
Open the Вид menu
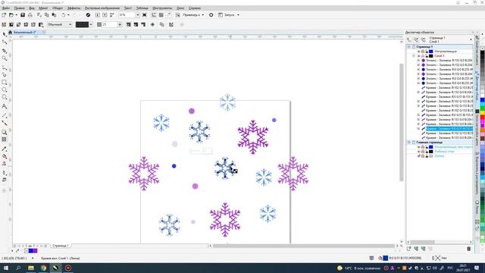coord(32,8)
